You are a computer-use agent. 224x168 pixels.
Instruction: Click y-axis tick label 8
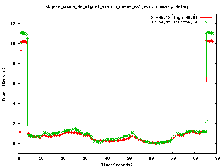[14, 64]
